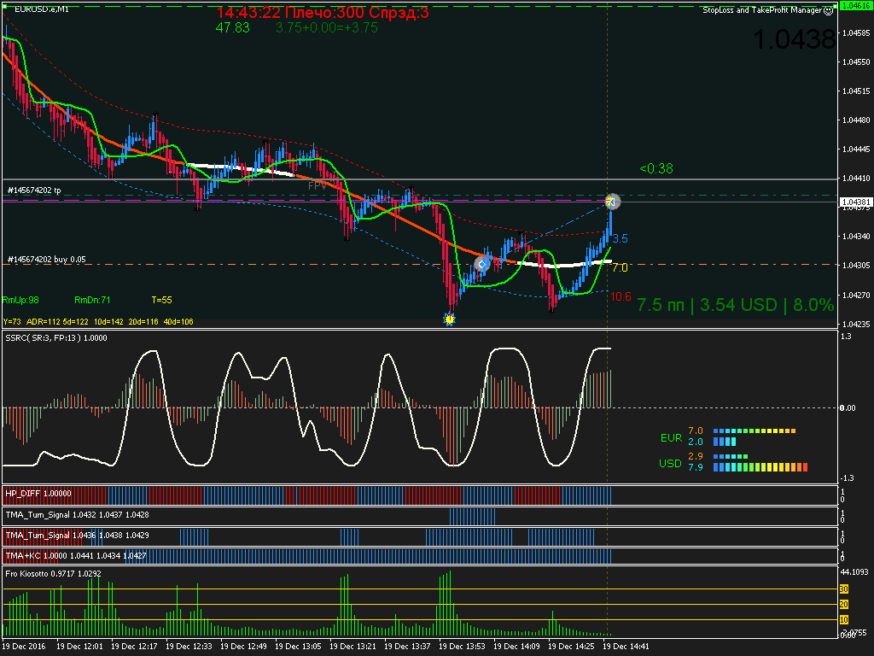This screenshot has width=874, height=656.
Task: Select the grey diamond marker at buy entry
Action: click(482, 264)
